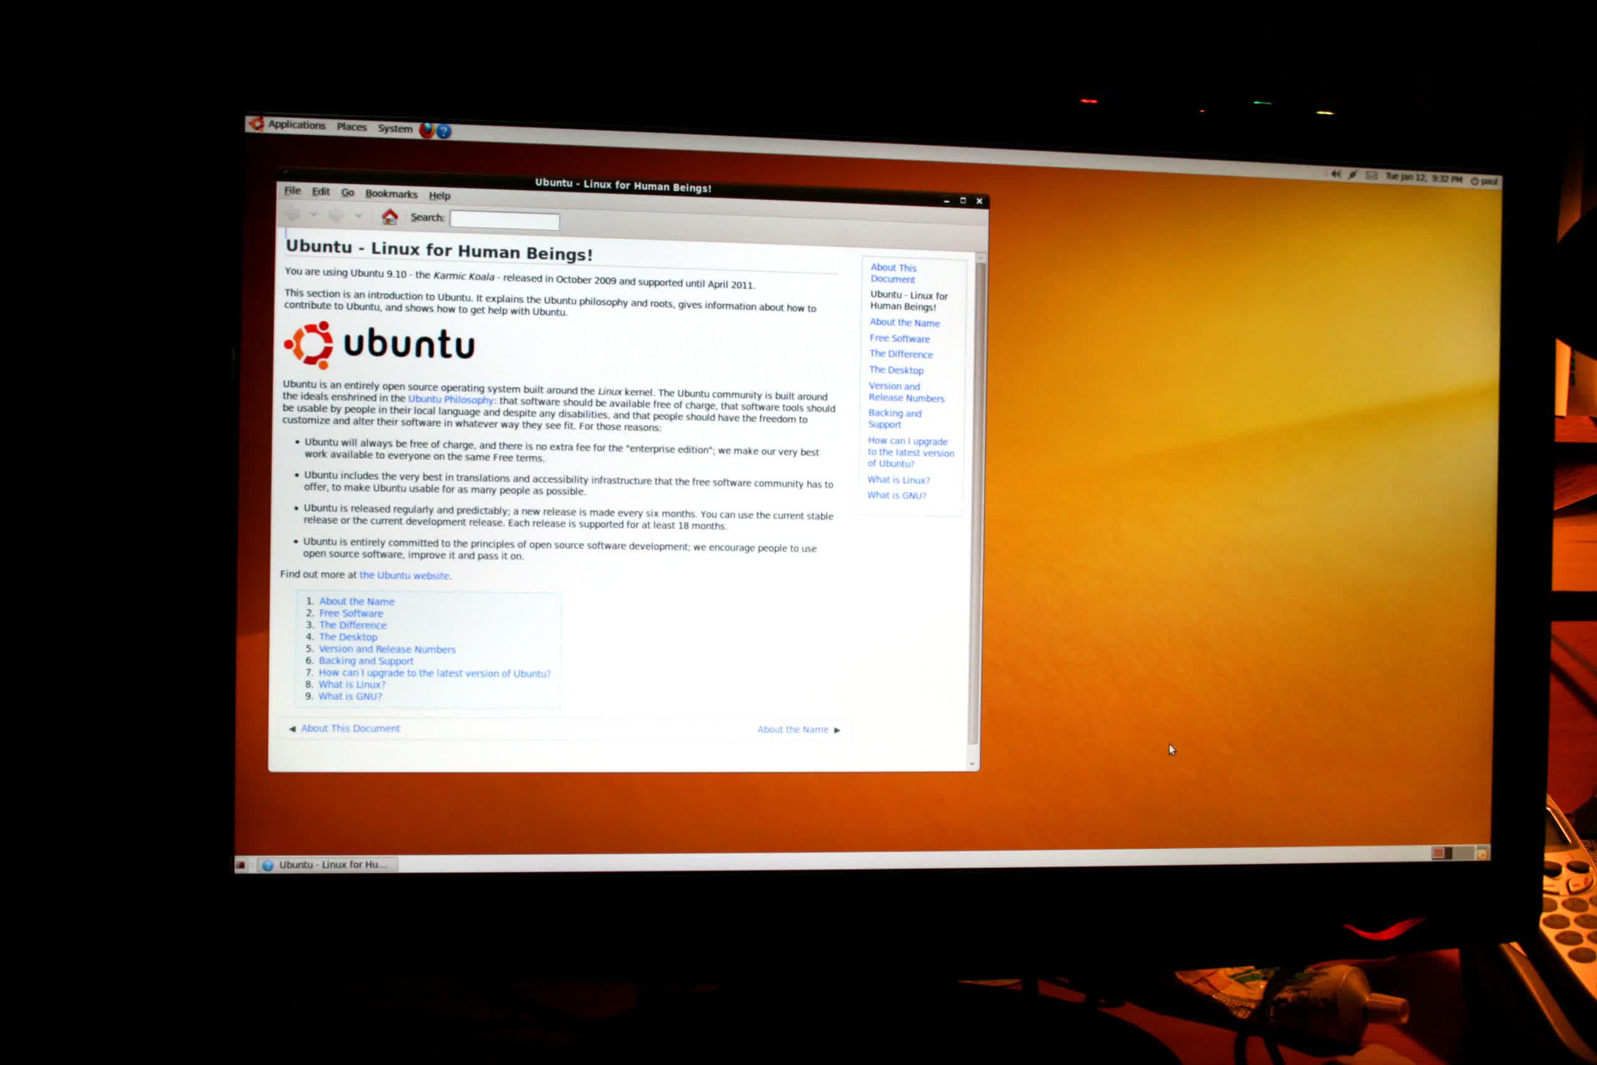Open 'What is GNU?' in the sidebar
Viewport: 1597px width, 1065px height.
[896, 496]
